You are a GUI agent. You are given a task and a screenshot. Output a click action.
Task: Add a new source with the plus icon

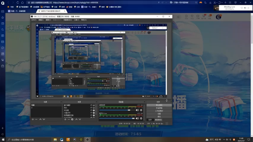(65, 119)
